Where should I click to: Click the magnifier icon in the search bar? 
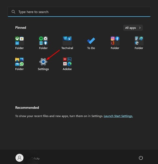point(13,12)
